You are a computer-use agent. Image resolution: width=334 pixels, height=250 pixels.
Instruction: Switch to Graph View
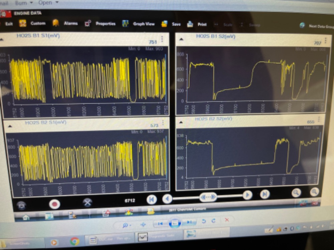126,24
